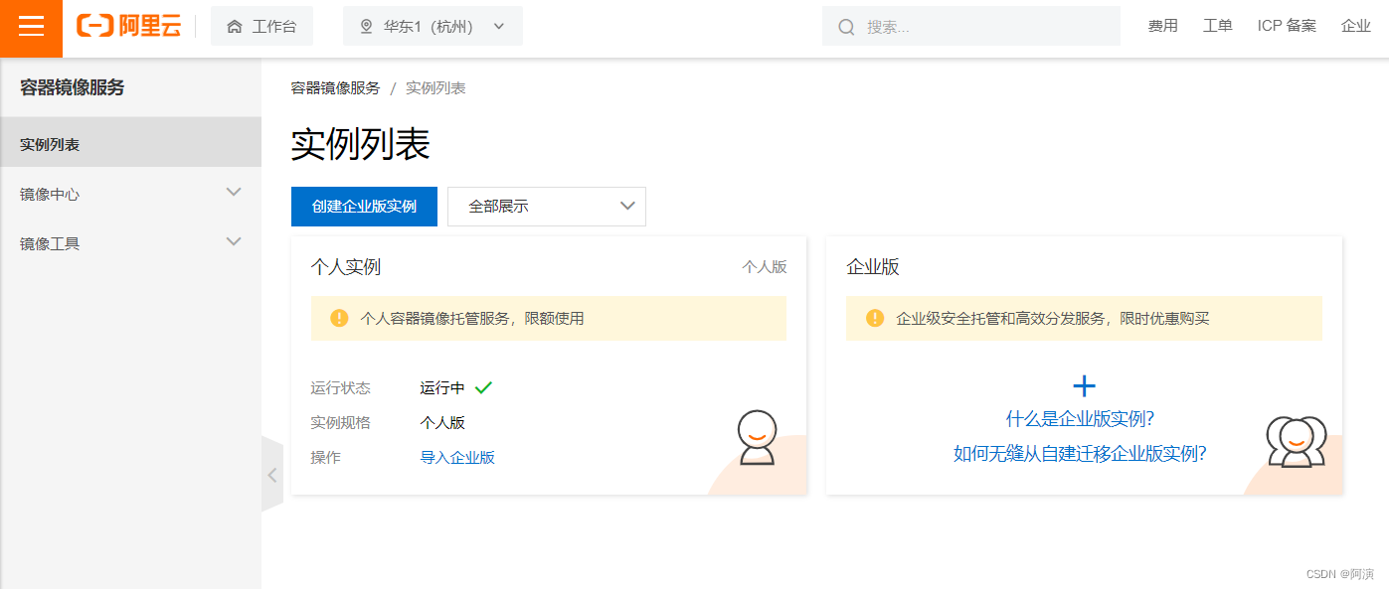The height and width of the screenshot is (589, 1389).
Task: Click the personal instance avatar figure
Action: click(x=756, y=437)
